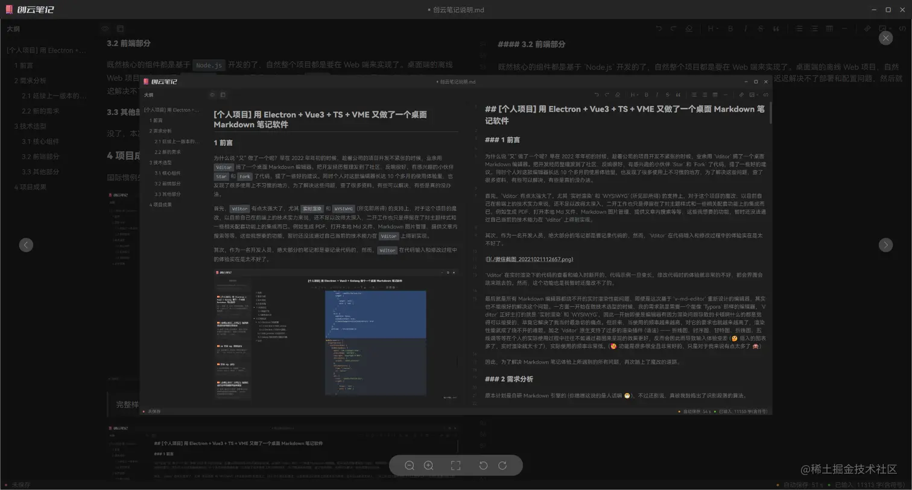This screenshot has height=490, width=912.
Task: Click the 未保存 status at bottom left
Action: (x=21, y=485)
